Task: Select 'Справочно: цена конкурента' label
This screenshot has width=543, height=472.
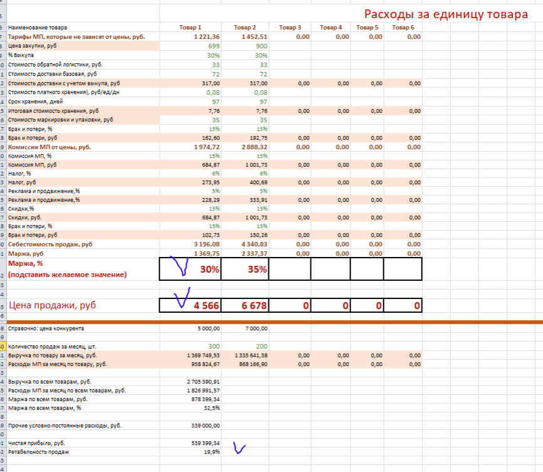Action: pos(46,328)
